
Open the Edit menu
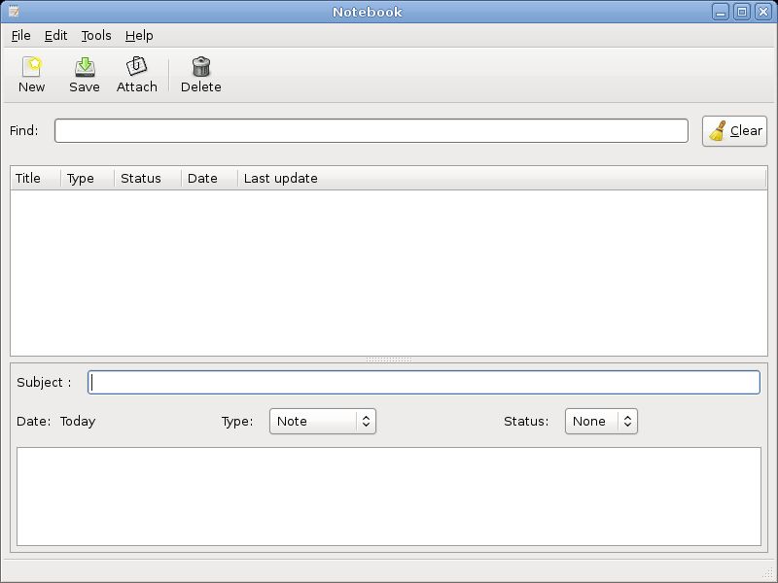(55, 36)
